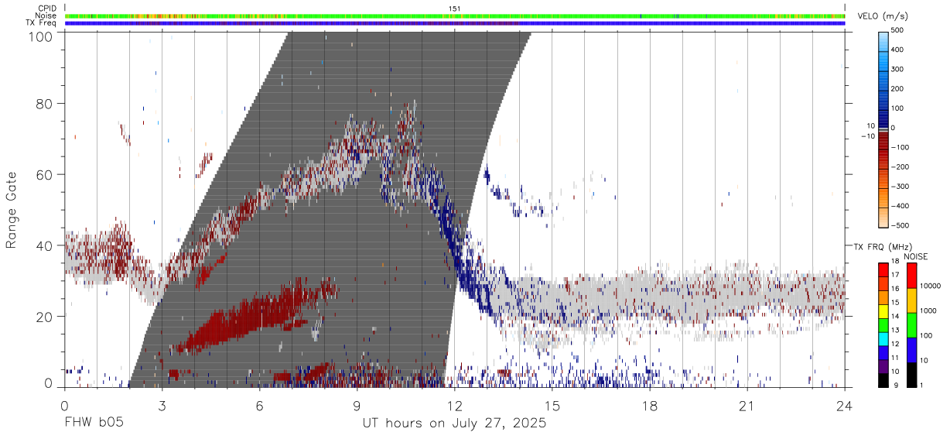Click the 15 hour label on time axis

[x=552, y=405]
